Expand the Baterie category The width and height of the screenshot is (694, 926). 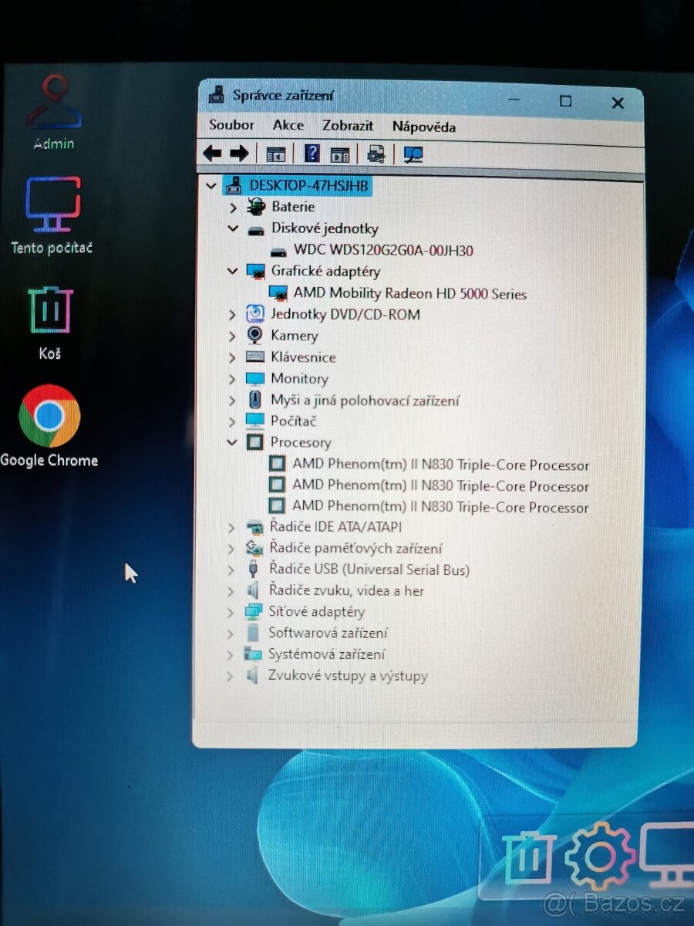coord(234,207)
